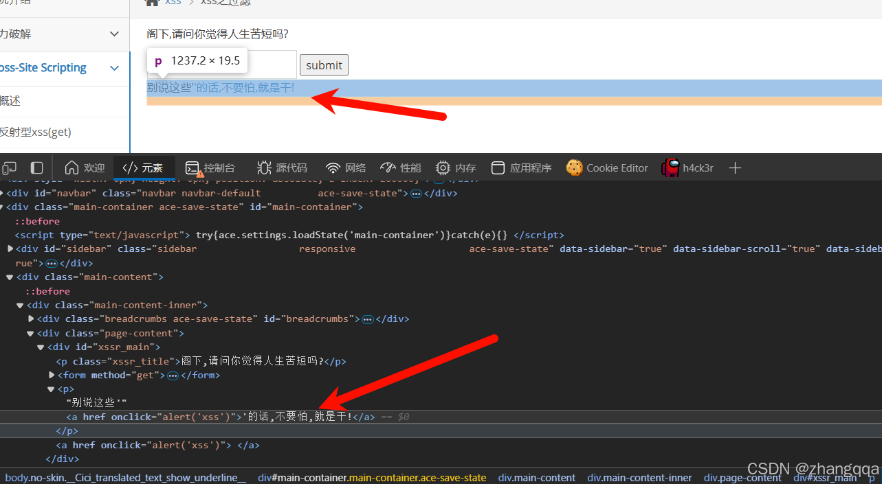Select the ::before pseudo-element under main-container
Image resolution: width=882 pixels, height=484 pixels.
38,221
